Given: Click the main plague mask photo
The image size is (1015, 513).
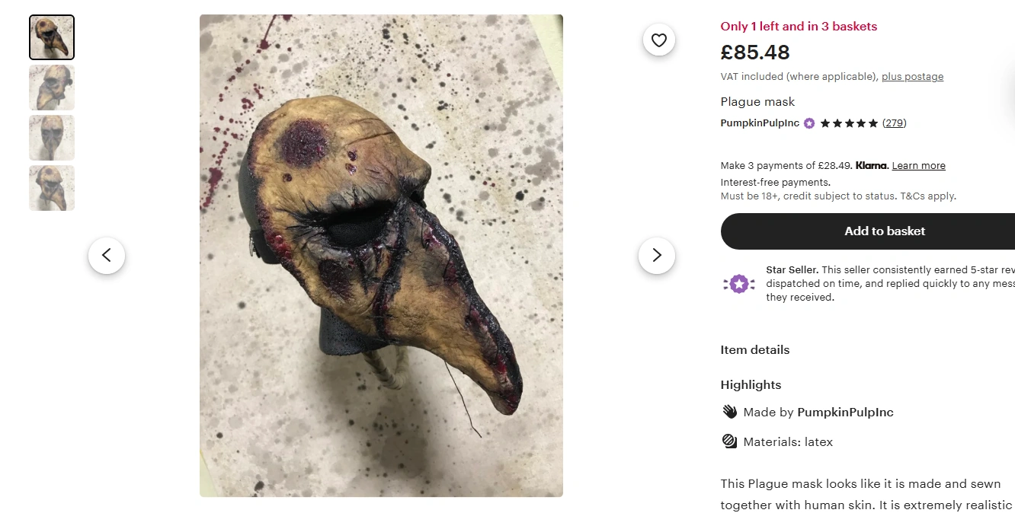Looking at the screenshot, I should point(381,256).
